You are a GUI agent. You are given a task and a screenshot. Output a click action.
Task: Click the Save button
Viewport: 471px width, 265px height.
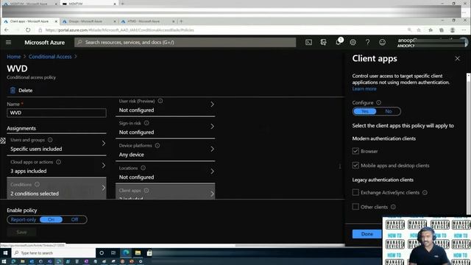(x=21, y=232)
